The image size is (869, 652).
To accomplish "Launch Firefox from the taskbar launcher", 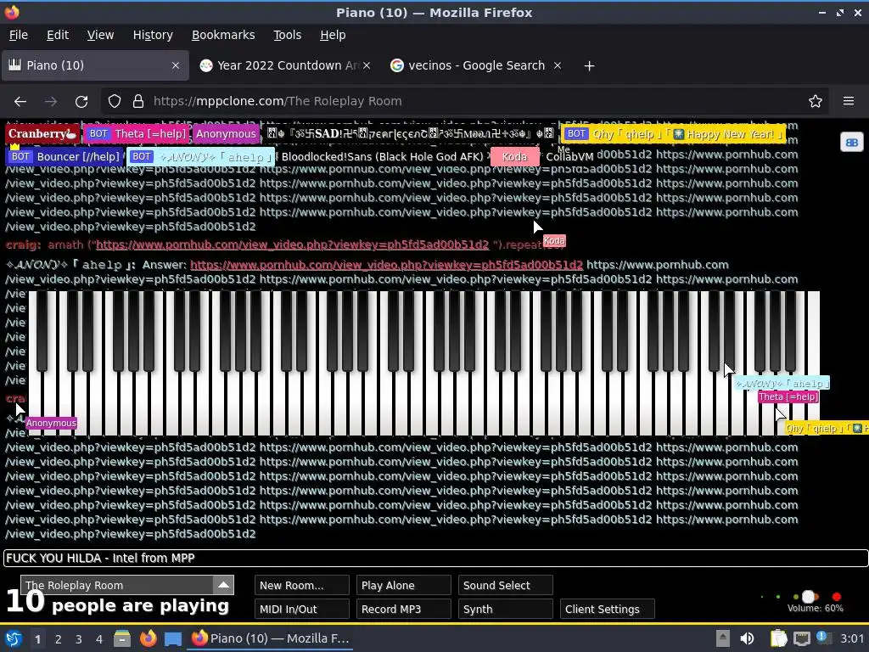I will (x=148, y=638).
